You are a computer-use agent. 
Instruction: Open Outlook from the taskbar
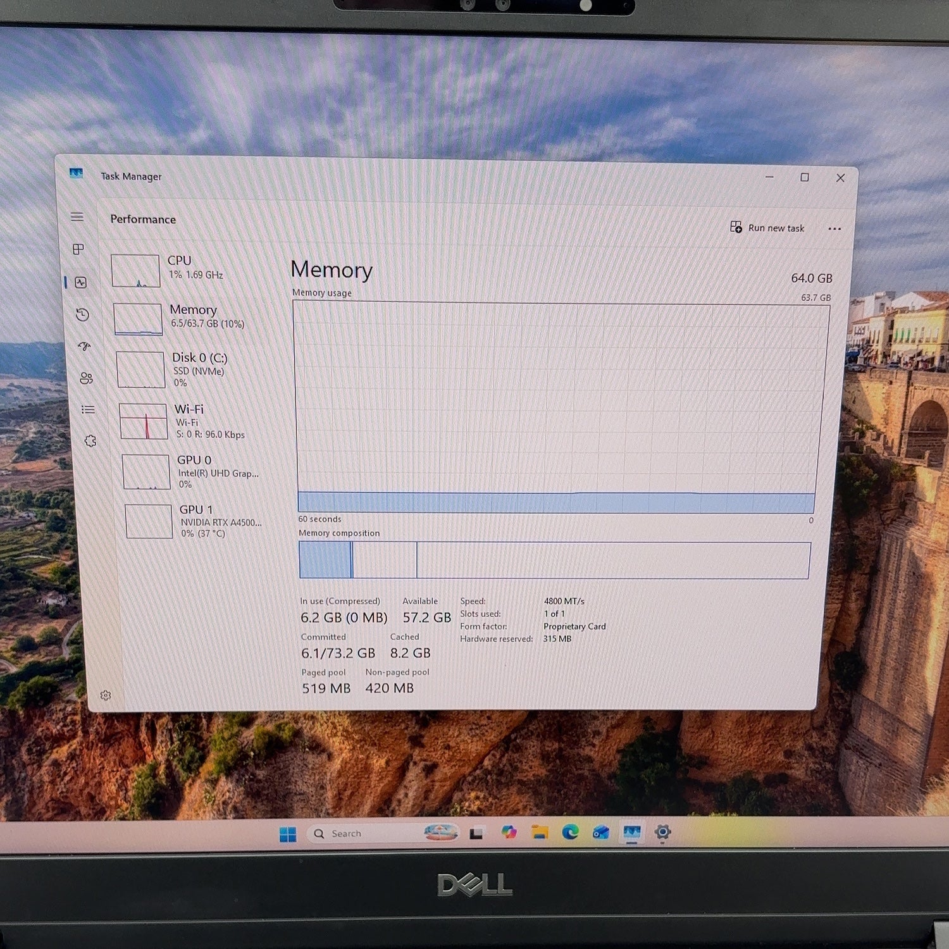point(601,832)
